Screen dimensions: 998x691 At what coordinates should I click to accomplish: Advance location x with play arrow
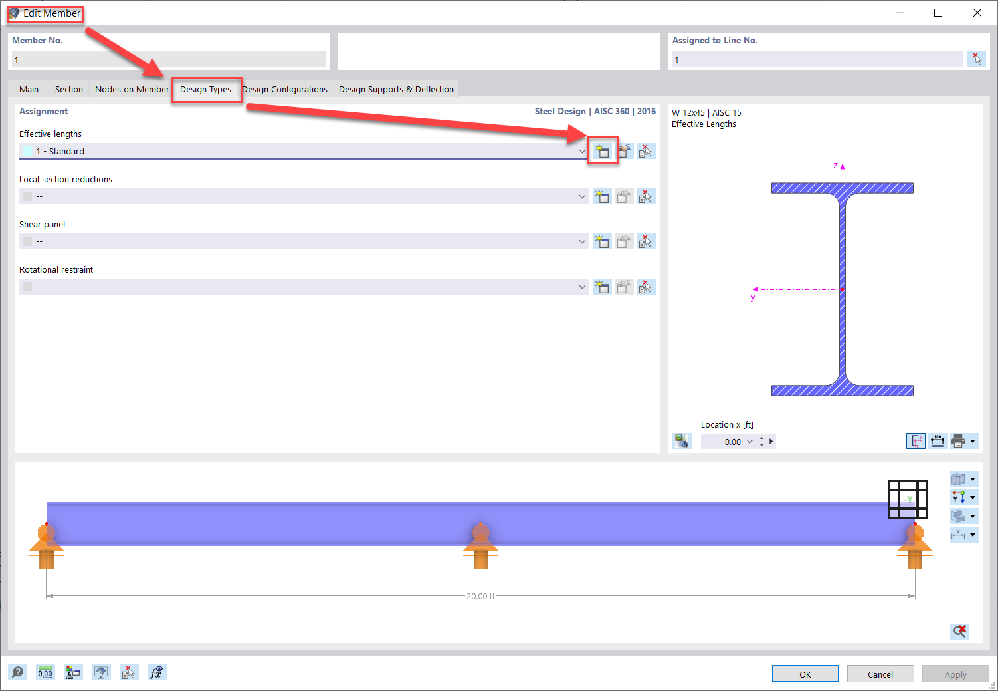(x=771, y=442)
